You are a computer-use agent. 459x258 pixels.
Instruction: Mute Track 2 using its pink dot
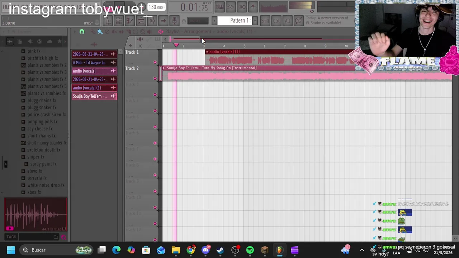(x=155, y=78)
